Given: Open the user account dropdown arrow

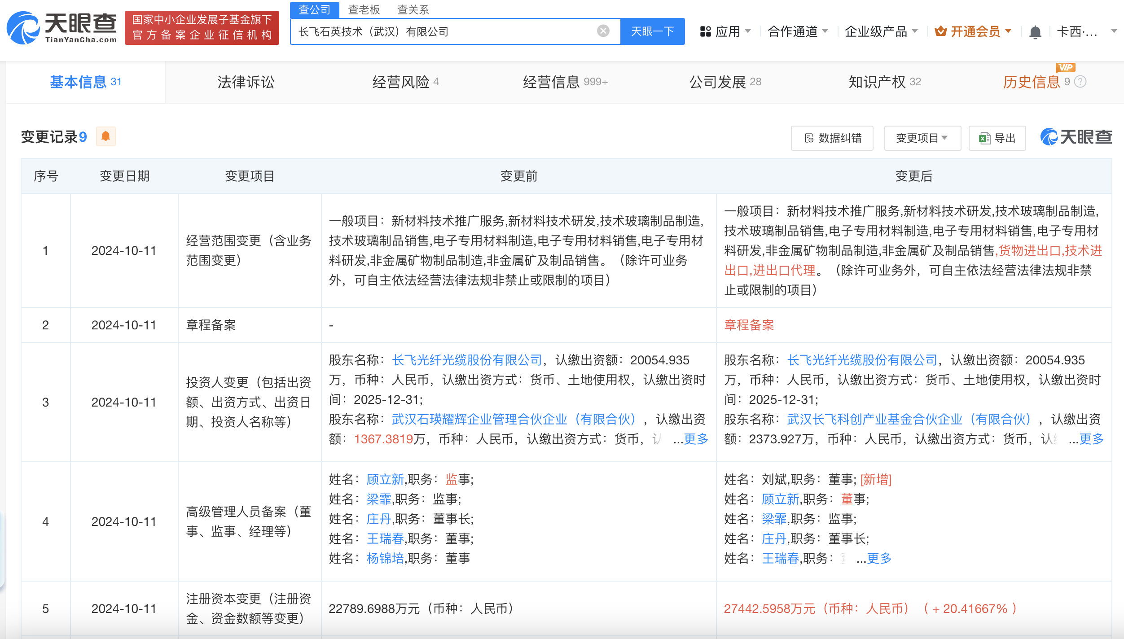Looking at the screenshot, I should pos(1114,31).
